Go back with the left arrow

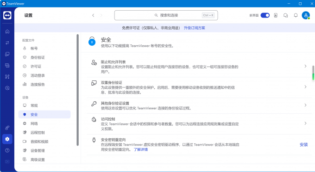click(93, 15)
